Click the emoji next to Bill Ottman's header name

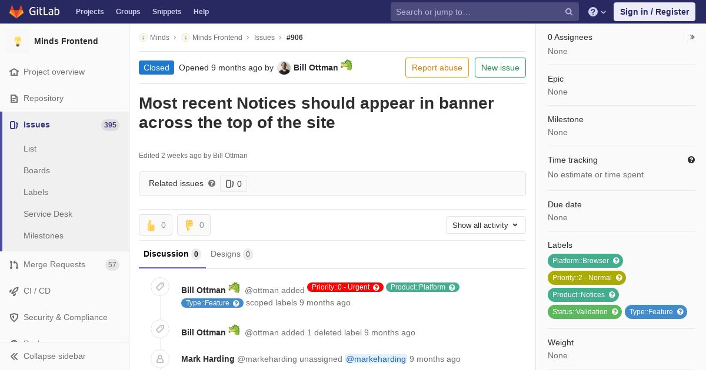coord(347,65)
